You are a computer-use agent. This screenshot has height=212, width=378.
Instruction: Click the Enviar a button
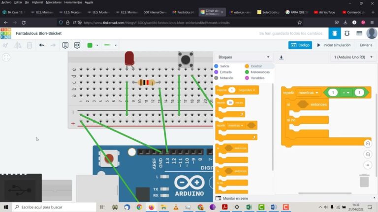(x=366, y=45)
